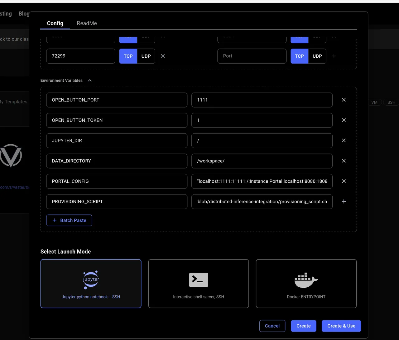This screenshot has width=399, height=340.
Task: Open the Config tab
Action: 55,23
